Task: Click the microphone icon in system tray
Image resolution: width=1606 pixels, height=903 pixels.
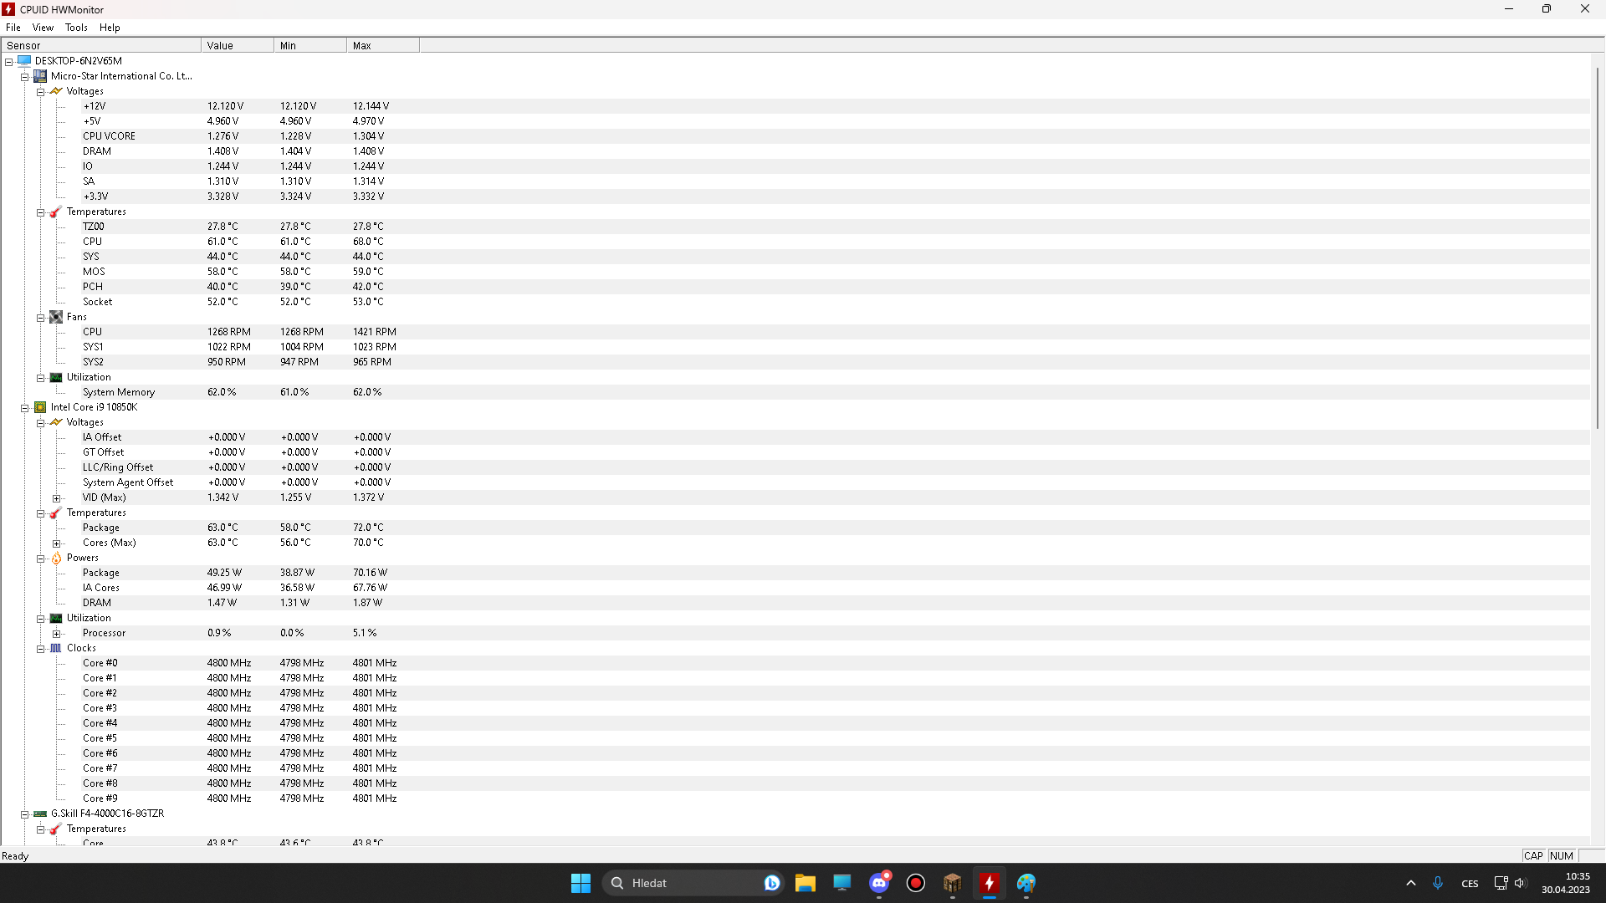Action: (x=1437, y=883)
